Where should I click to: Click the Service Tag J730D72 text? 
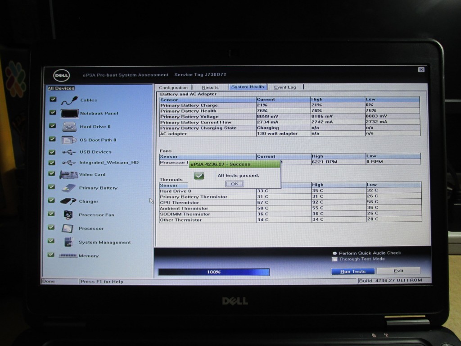200,74
